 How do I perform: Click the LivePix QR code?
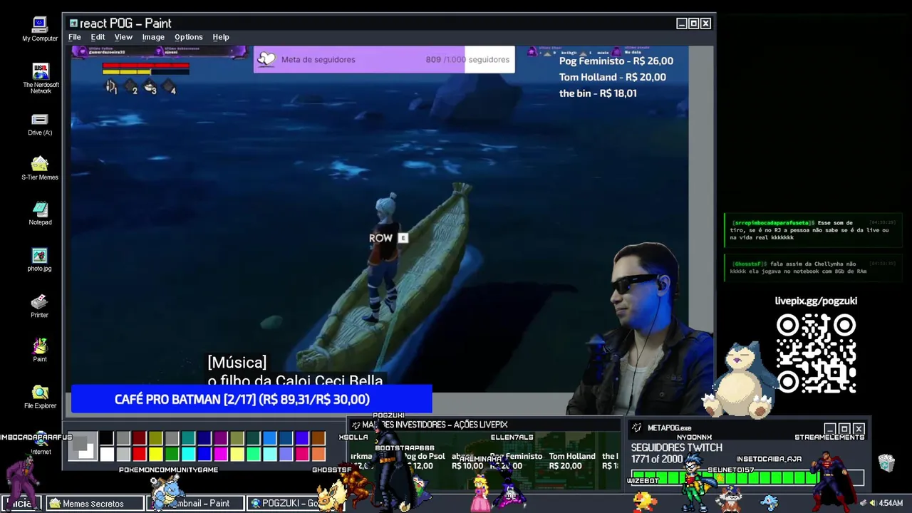pos(816,353)
